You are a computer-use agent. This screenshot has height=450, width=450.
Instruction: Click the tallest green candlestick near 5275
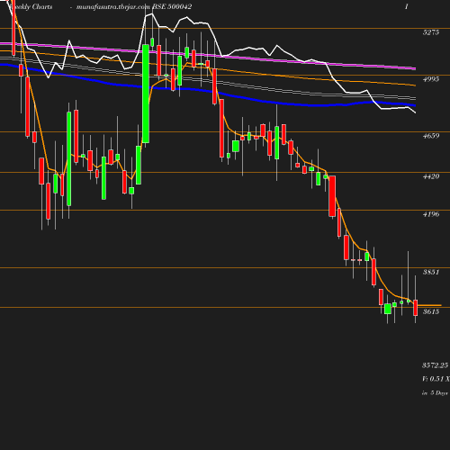146,94
